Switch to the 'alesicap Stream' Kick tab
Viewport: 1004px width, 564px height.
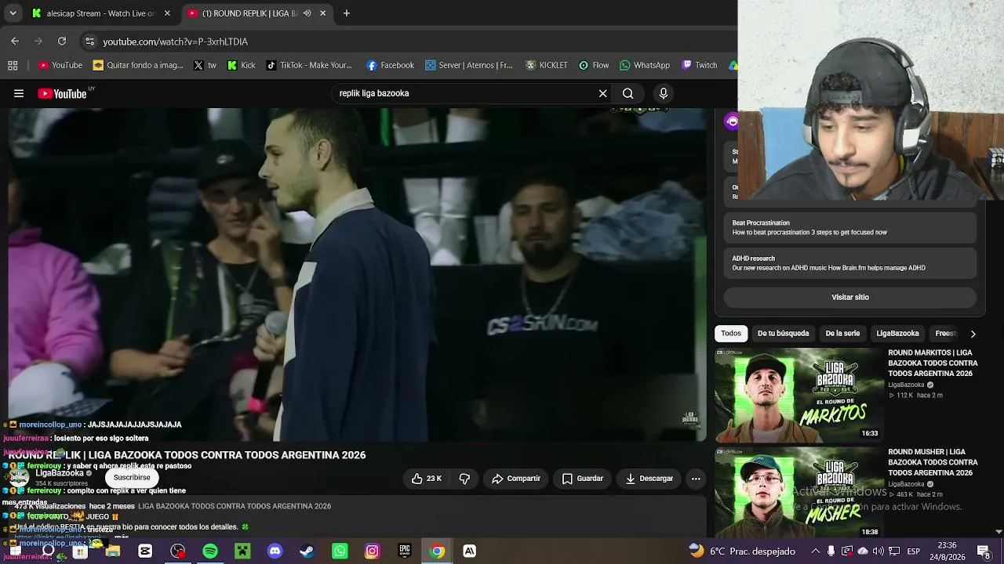(x=100, y=13)
